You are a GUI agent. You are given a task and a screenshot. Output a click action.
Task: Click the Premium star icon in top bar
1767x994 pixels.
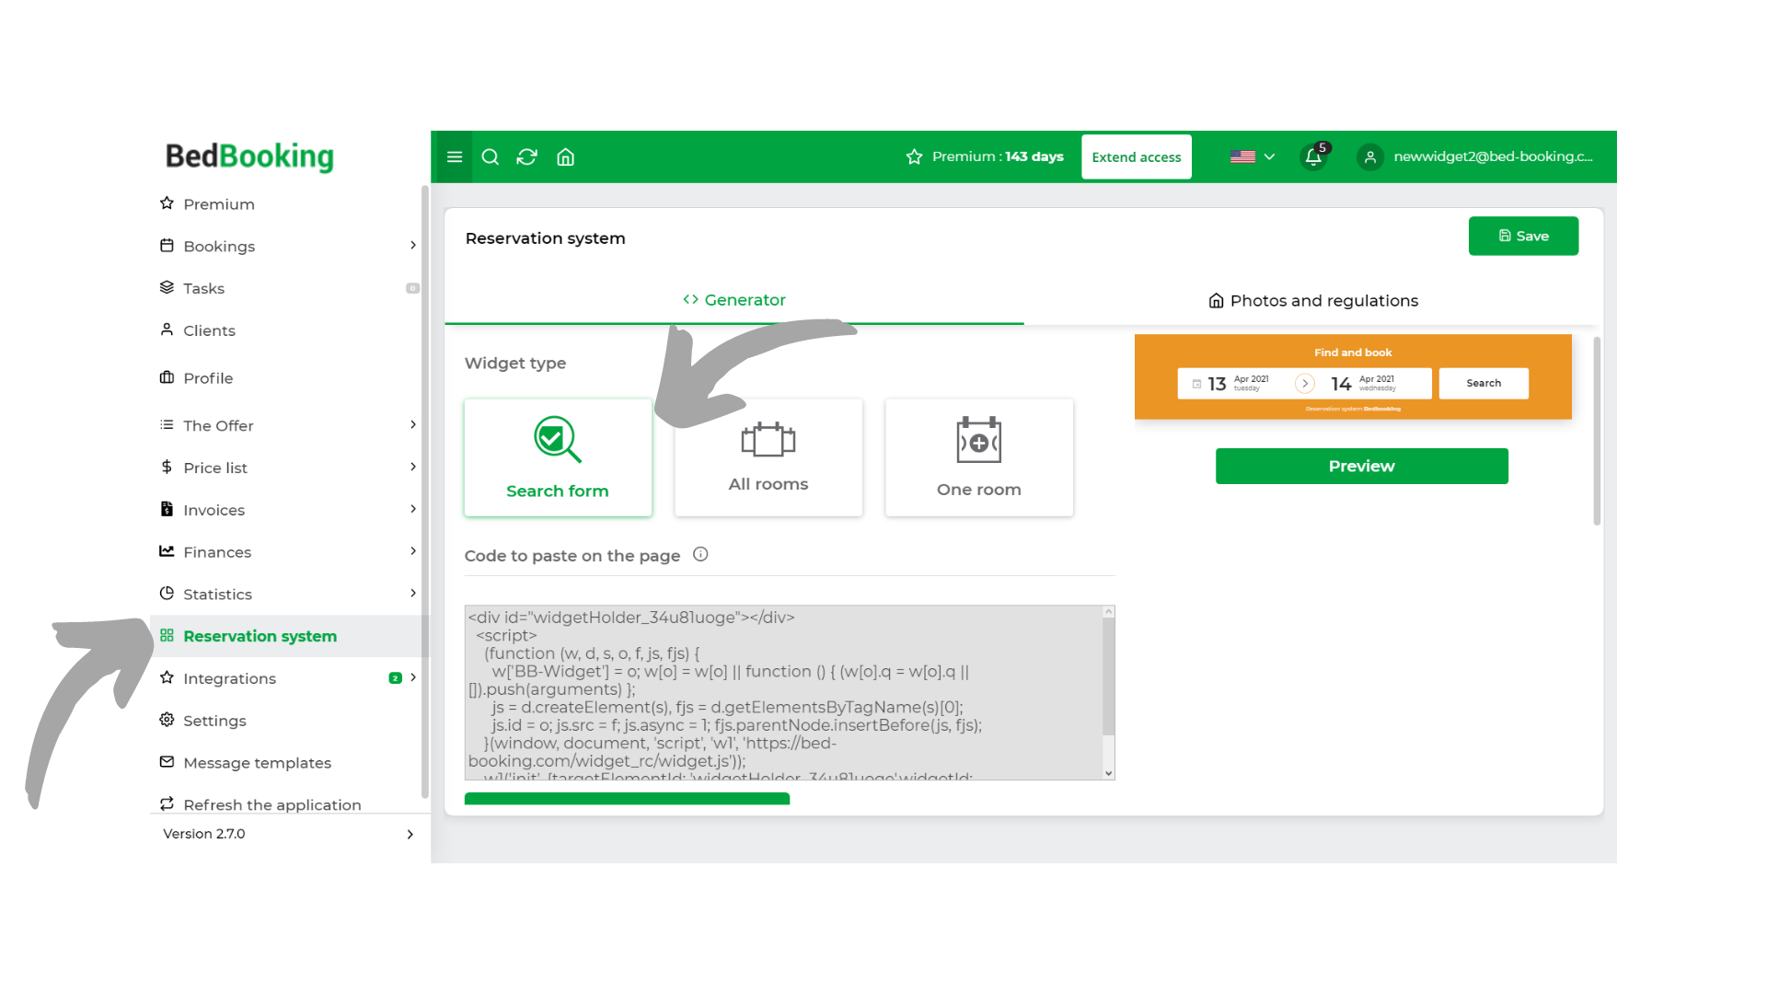(914, 157)
